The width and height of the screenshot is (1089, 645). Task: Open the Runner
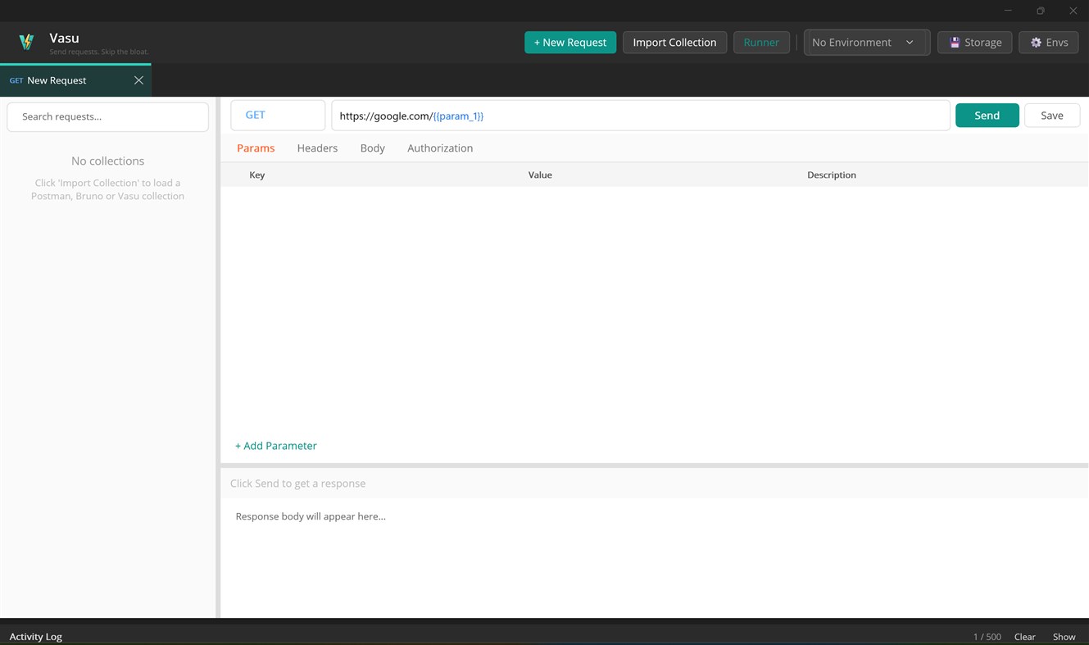tap(761, 43)
